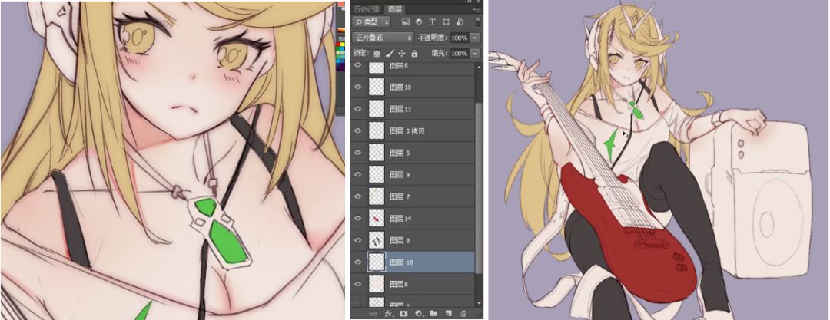Hide the 图层 5 拷贝 layer
This screenshot has height=320, width=830.
(358, 130)
